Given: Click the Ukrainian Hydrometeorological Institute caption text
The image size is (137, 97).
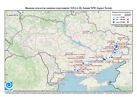Looking at the screenshot, I should click(37, 91).
